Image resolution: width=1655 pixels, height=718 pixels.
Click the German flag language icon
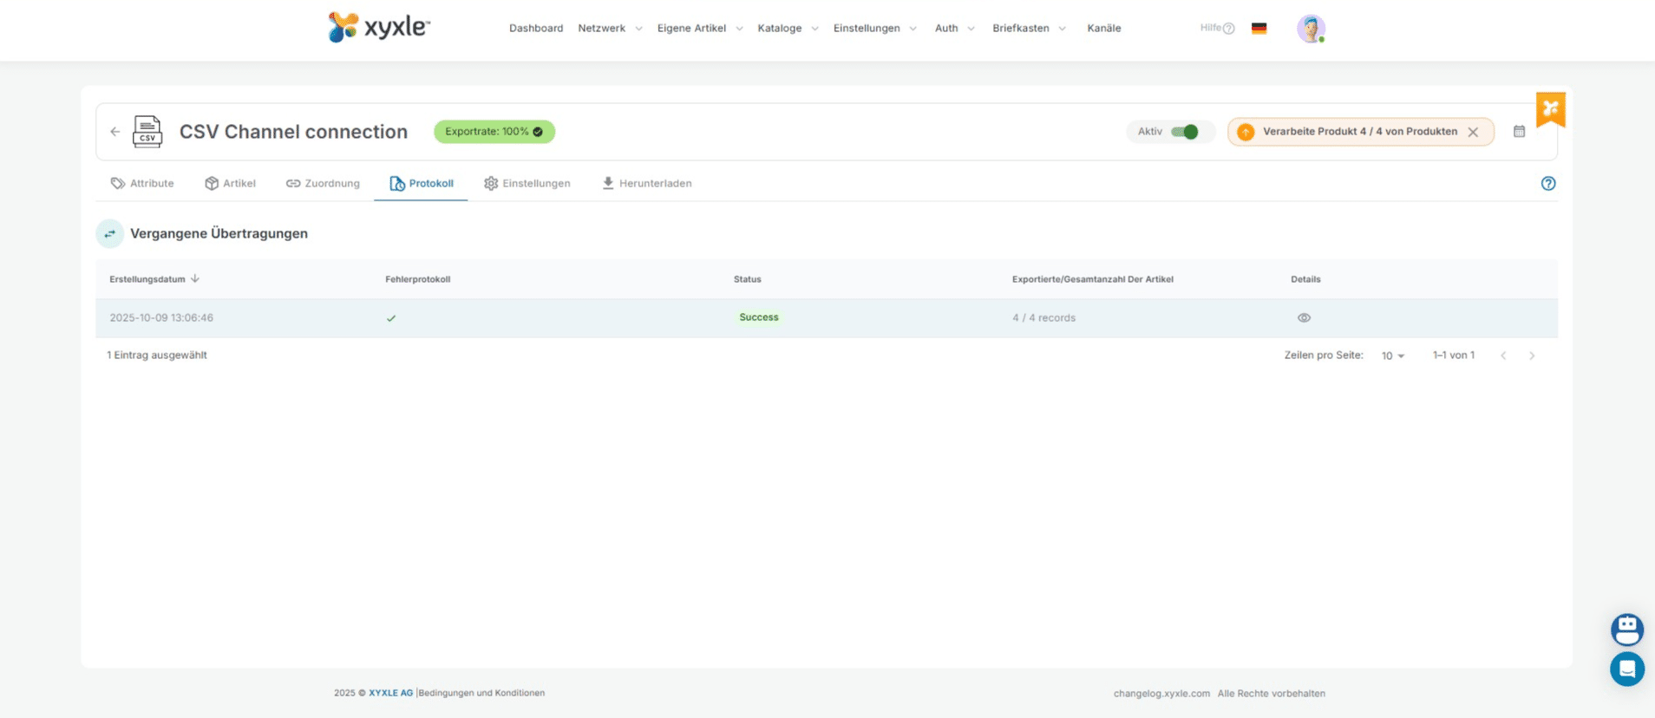coord(1259,29)
